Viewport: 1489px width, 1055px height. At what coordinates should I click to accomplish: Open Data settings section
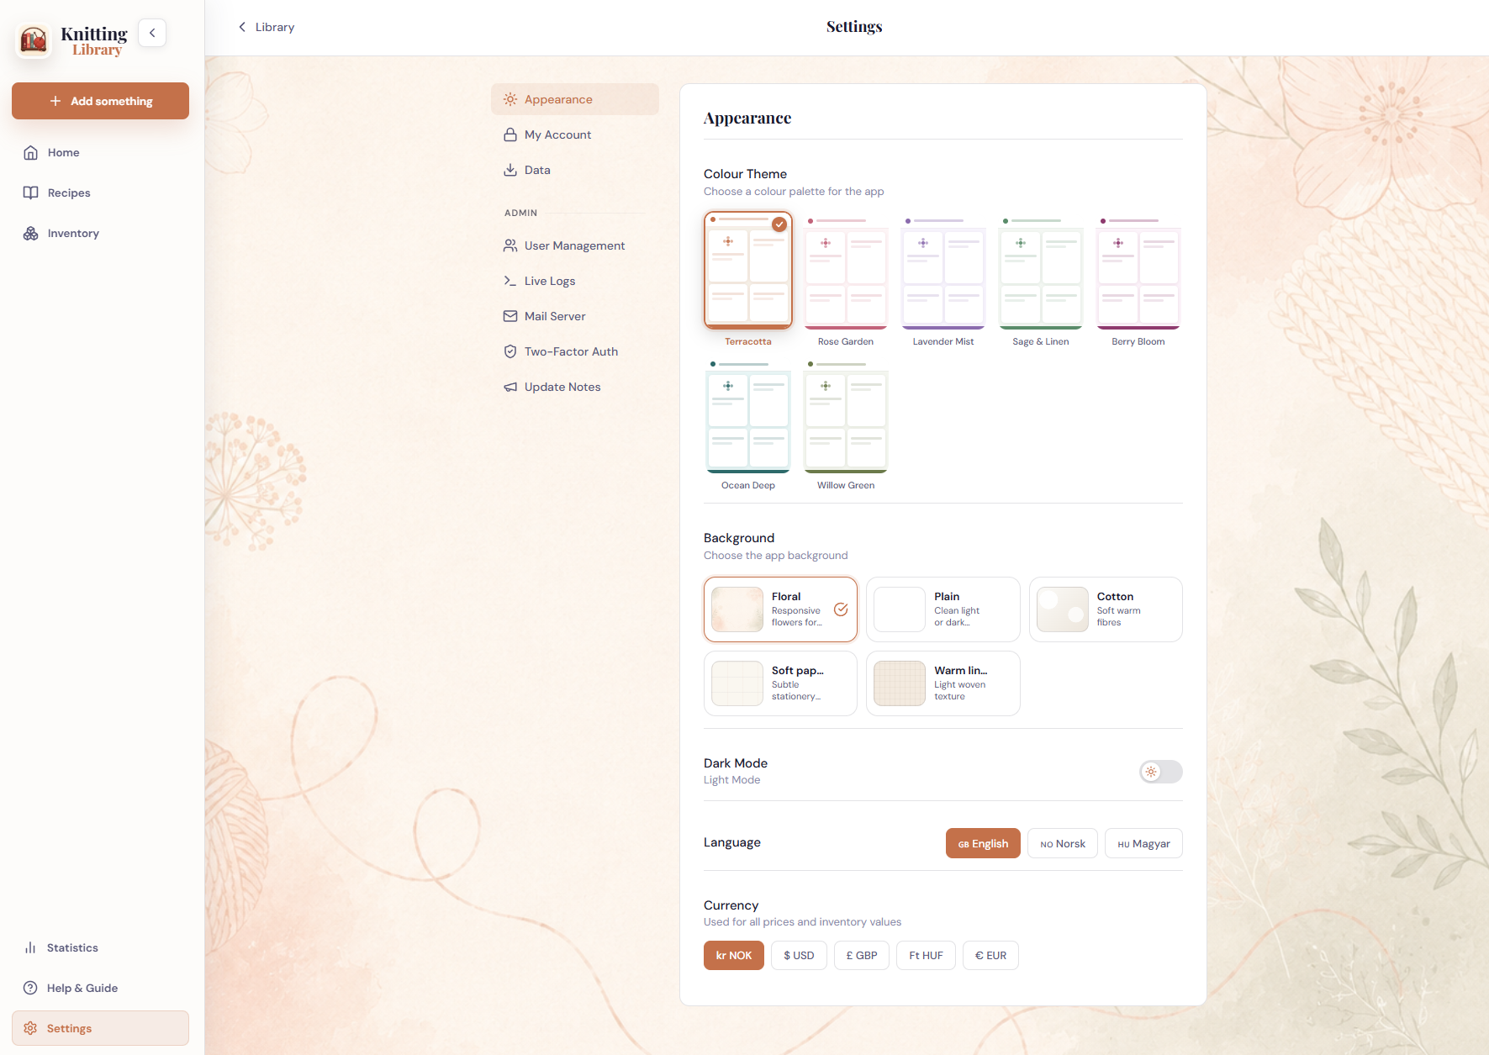click(575, 170)
